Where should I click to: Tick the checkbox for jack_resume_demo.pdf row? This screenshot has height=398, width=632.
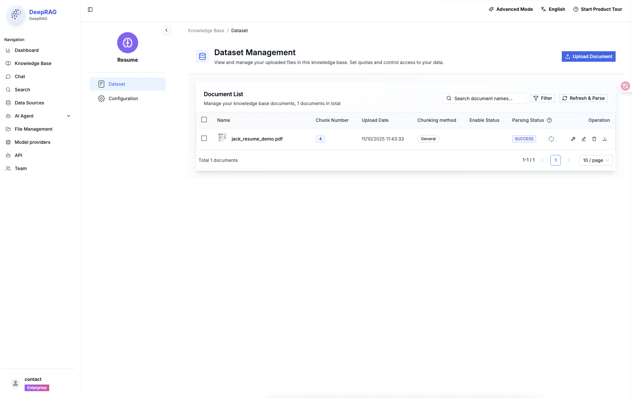[204, 138]
